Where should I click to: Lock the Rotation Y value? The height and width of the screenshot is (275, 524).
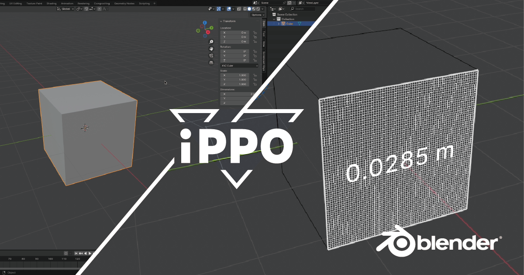[x=255, y=56]
